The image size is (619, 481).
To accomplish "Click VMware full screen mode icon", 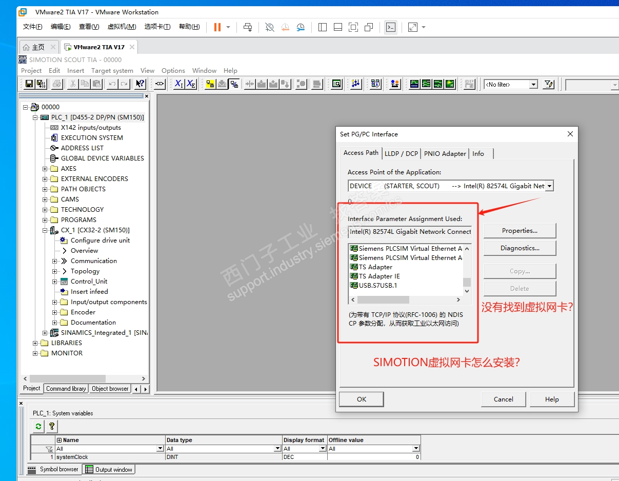I will [x=353, y=27].
